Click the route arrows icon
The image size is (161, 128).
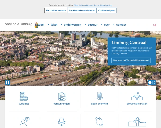(x=99, y=122)
